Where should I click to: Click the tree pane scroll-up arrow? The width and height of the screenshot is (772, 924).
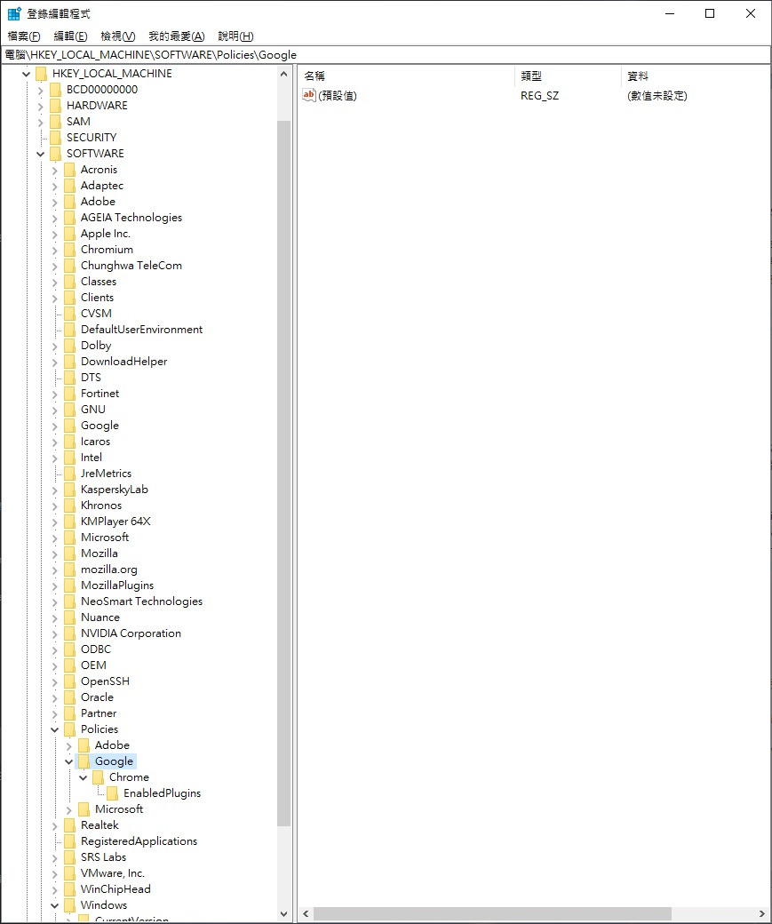click(x=283, y=75)
